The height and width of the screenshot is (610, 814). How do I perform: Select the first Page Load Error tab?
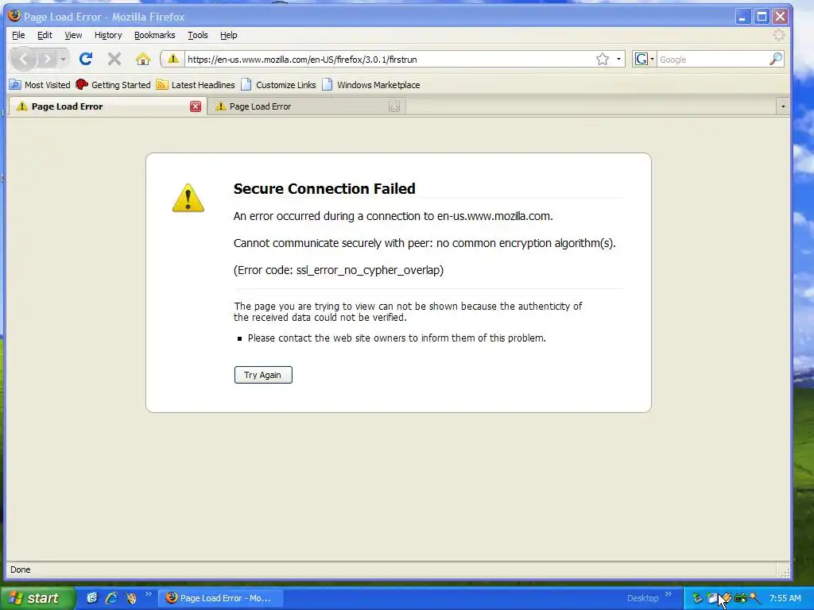point(107,106)
